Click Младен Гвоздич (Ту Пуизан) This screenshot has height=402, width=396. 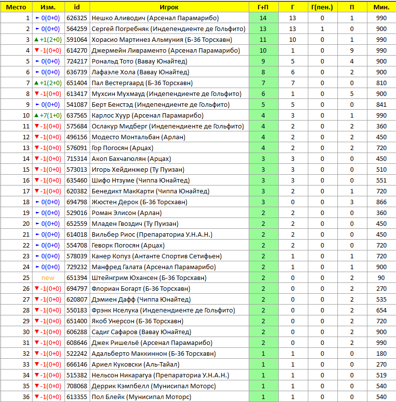pos(135,223)
